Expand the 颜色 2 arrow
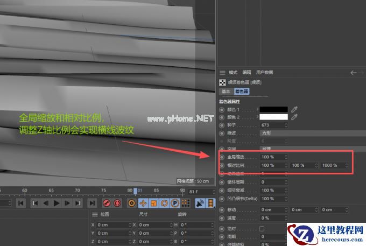This screenshot has width=366, height=246. point(257,117)
